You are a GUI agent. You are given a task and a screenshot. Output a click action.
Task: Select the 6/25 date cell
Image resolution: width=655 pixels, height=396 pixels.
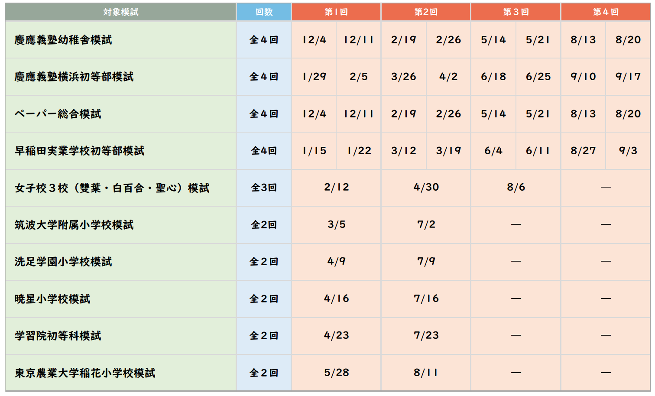click(538, 77)
